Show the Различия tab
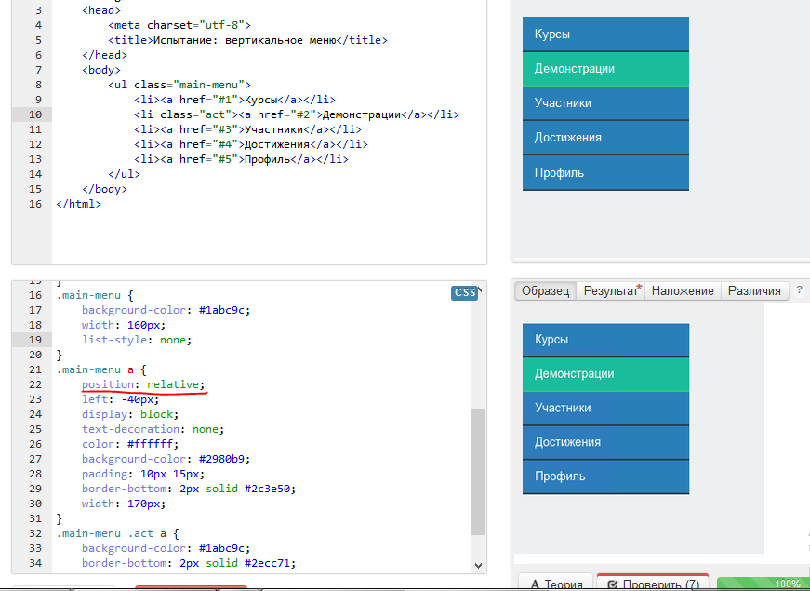 [x=754, y=290]
